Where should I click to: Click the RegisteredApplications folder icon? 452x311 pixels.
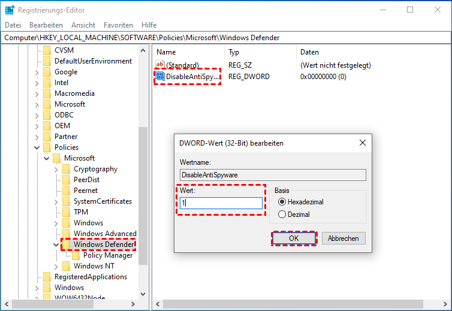(47, 277)
